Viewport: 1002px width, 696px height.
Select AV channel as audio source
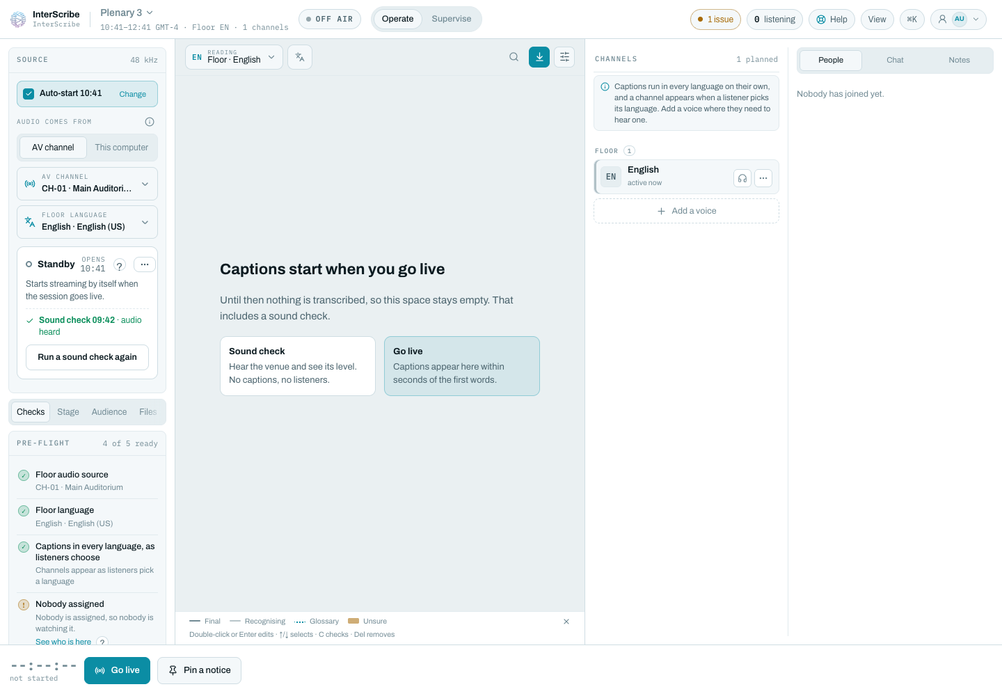[53, 148]
